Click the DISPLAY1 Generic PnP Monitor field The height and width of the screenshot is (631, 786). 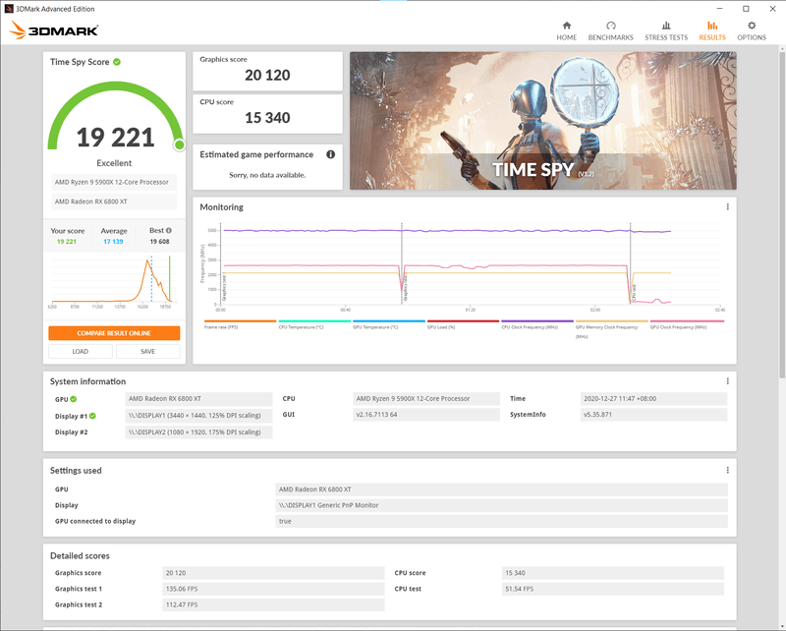pyautogui.click(x=501, y=505)
